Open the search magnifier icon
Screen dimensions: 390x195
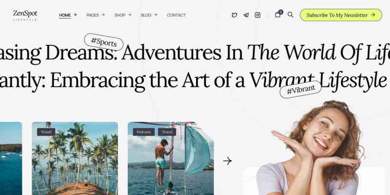click(290, 15)
